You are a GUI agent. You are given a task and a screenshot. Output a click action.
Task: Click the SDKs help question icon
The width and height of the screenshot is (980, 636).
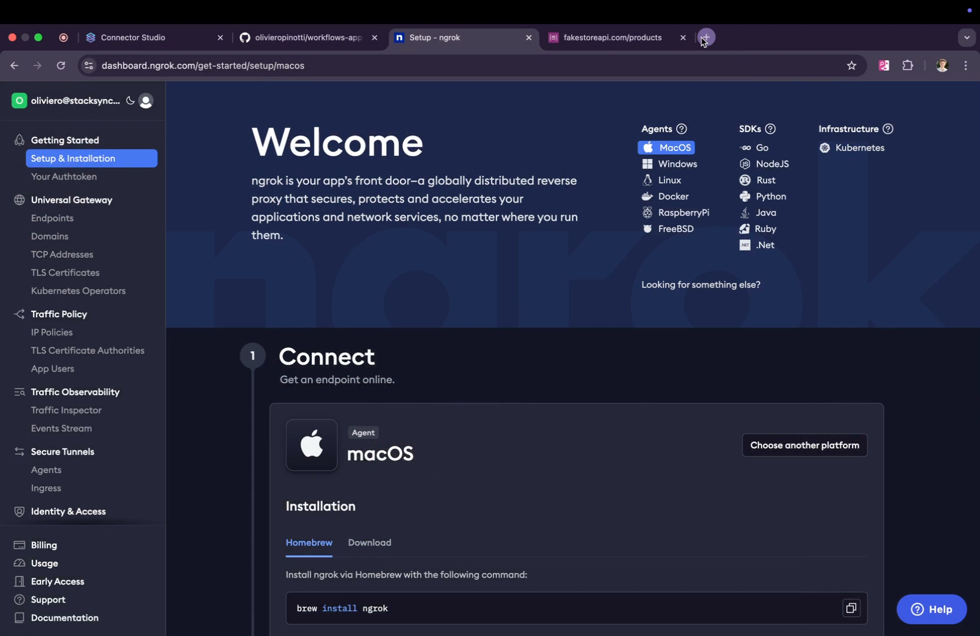tap(770, 129)
